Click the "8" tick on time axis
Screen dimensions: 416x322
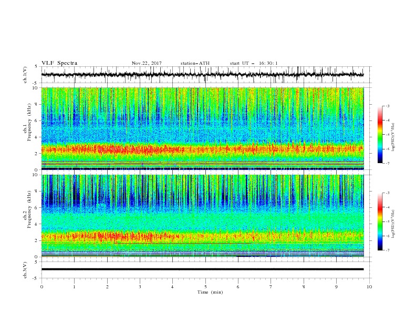click(304, 287)
